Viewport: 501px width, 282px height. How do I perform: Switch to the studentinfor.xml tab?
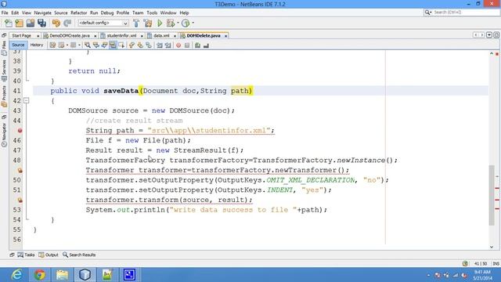point(121,36)
